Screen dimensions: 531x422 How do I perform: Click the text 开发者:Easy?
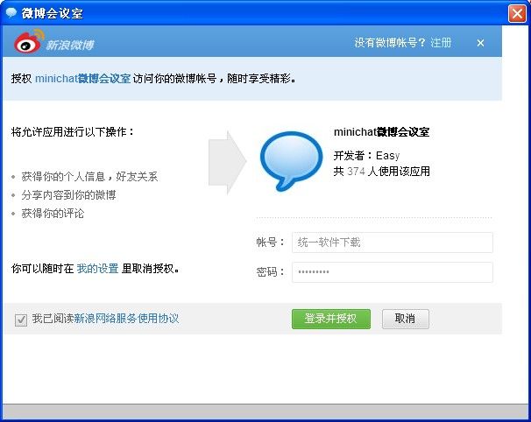click(367, 156)
